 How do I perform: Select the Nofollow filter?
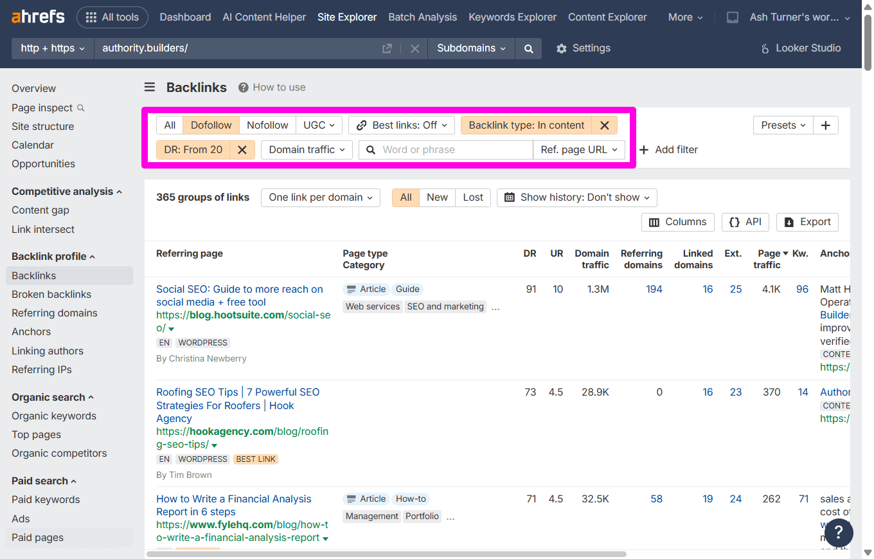[x=267, y=125]
